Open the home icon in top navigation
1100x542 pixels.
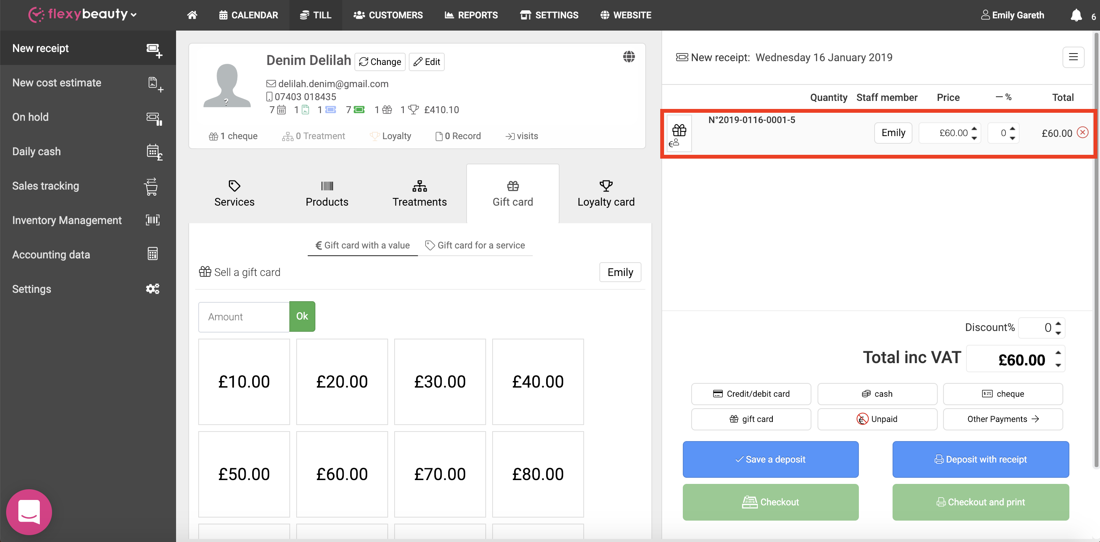tap(192, 15)
